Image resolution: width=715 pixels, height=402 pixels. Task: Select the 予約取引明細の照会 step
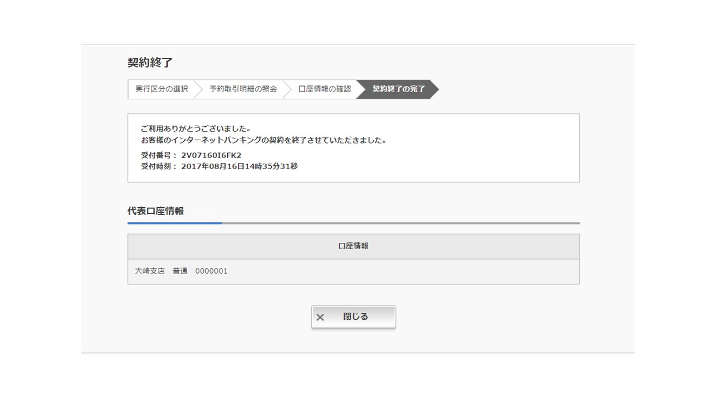[x=243, y=89]
